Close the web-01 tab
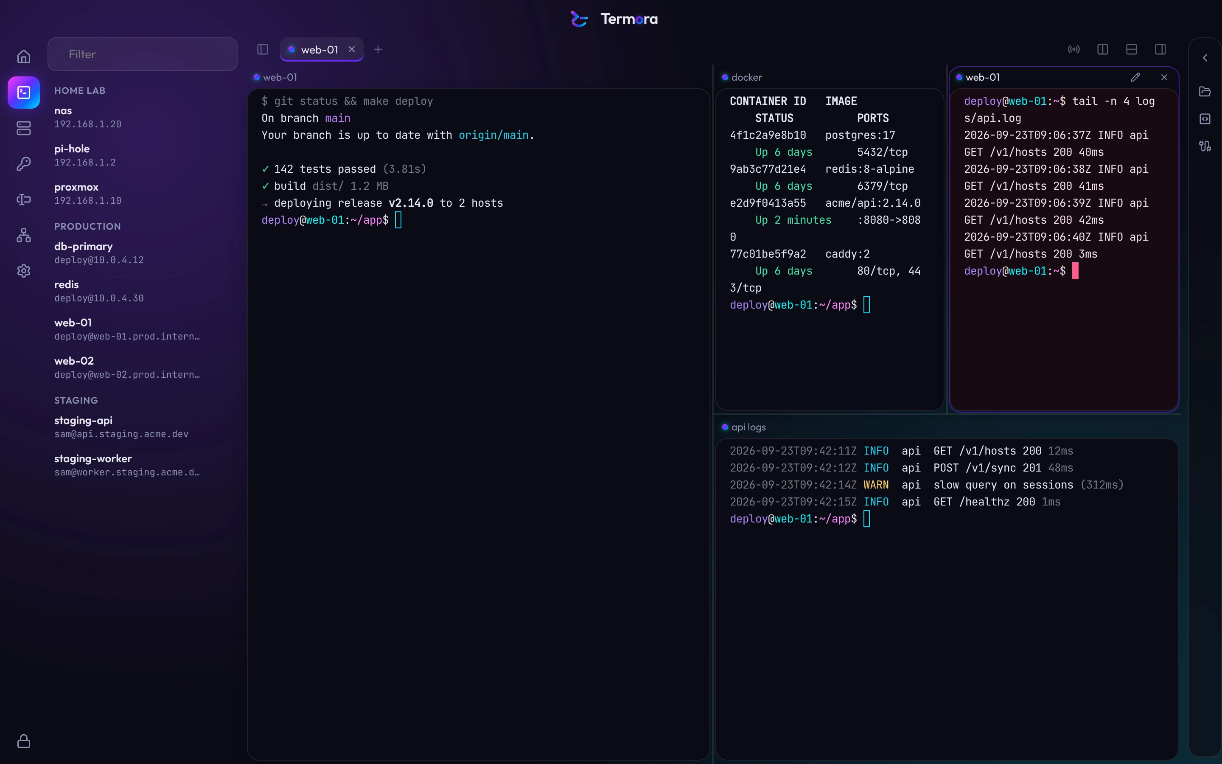Screen dimensions: 1222x764 352,49
